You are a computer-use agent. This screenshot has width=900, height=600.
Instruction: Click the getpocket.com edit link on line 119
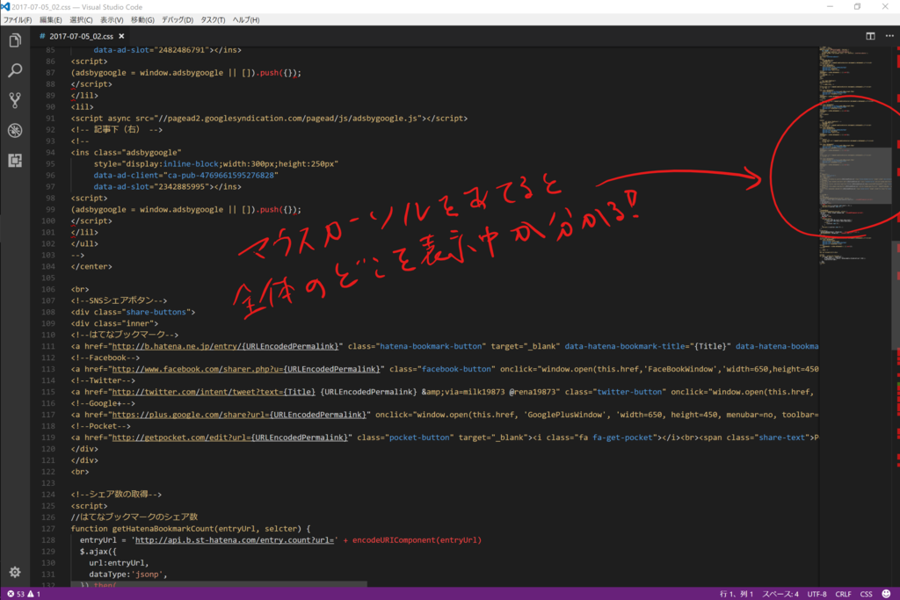point(229,437)
